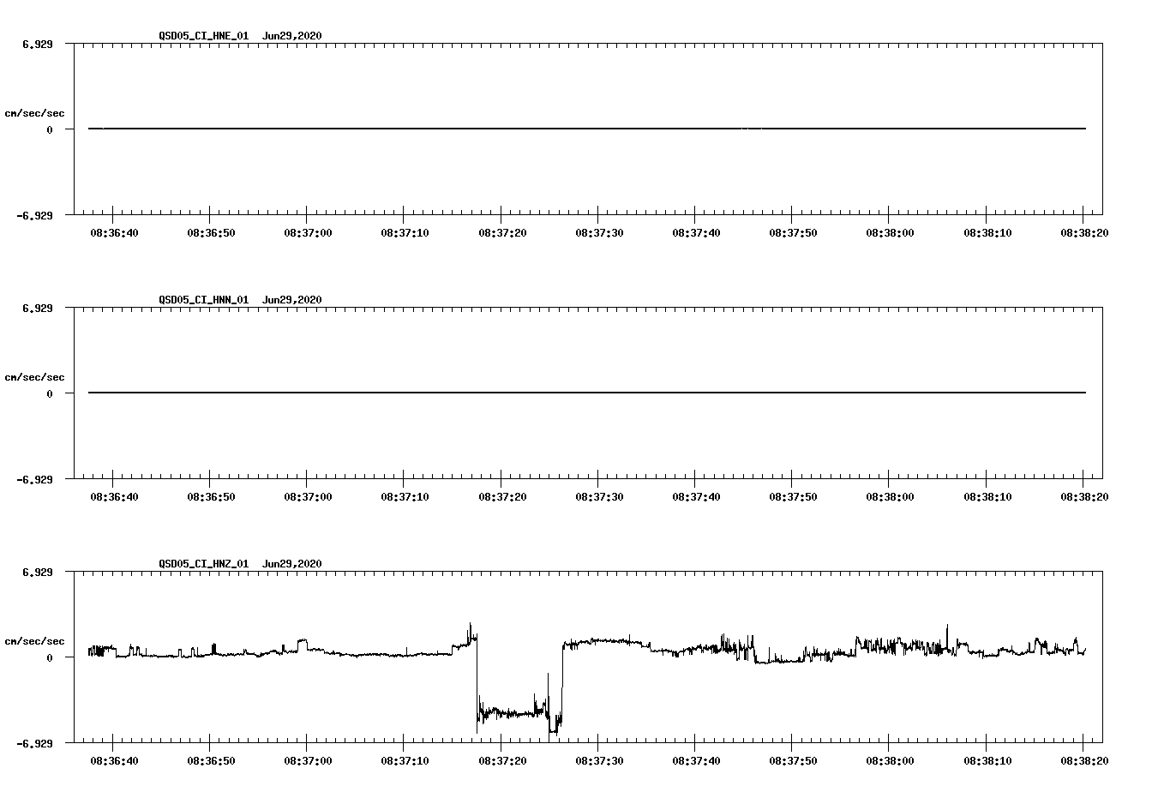Click the 08:37:30 time label under HNZ plot
This screenshot has height=792, width=1164.
coord(599,761)
